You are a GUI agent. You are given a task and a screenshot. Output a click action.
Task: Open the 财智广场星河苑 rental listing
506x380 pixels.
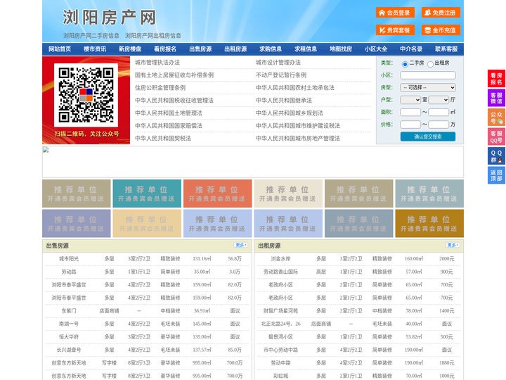tap(280, 311)
